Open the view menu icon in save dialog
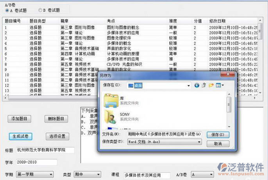268x180 pixels. coord(218,85)
